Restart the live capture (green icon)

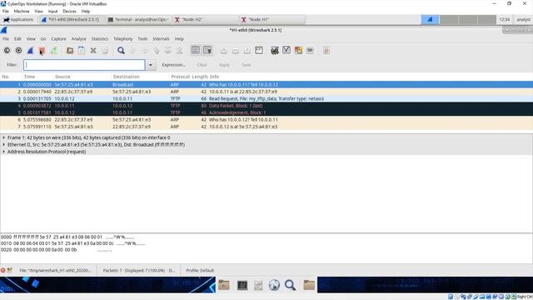click(53, 51)
